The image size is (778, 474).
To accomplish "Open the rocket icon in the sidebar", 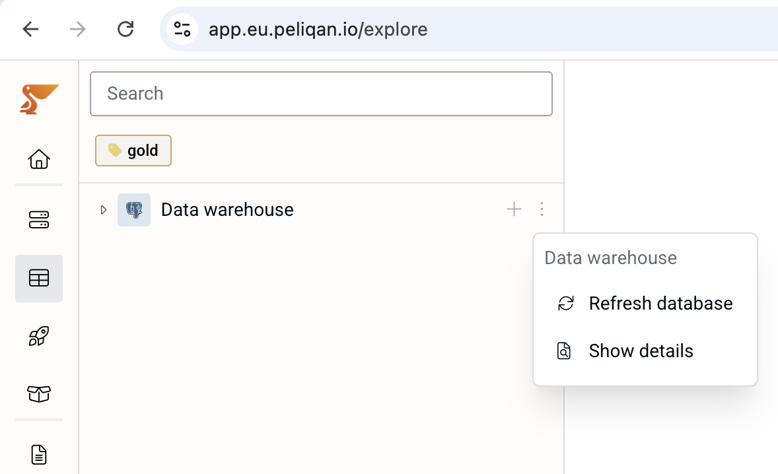I will click(39, 336).
